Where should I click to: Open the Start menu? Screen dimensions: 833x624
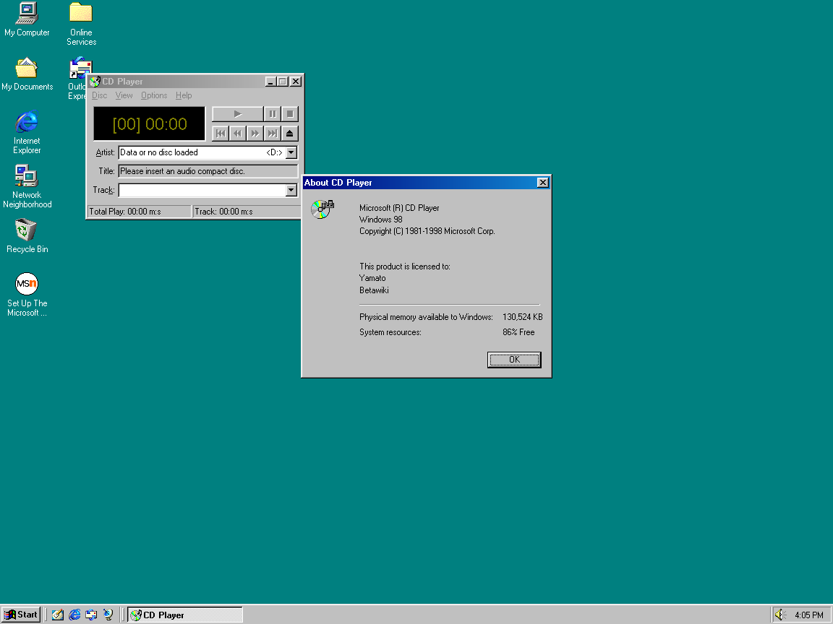(21, 615)
